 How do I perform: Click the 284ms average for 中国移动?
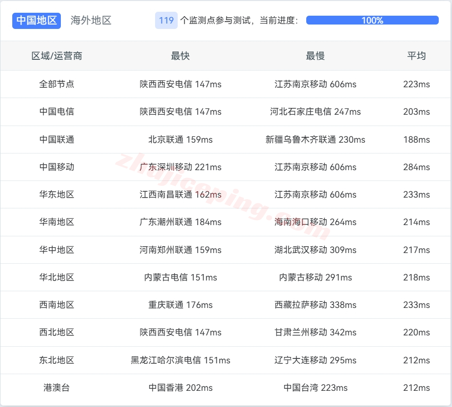[416, 167]
